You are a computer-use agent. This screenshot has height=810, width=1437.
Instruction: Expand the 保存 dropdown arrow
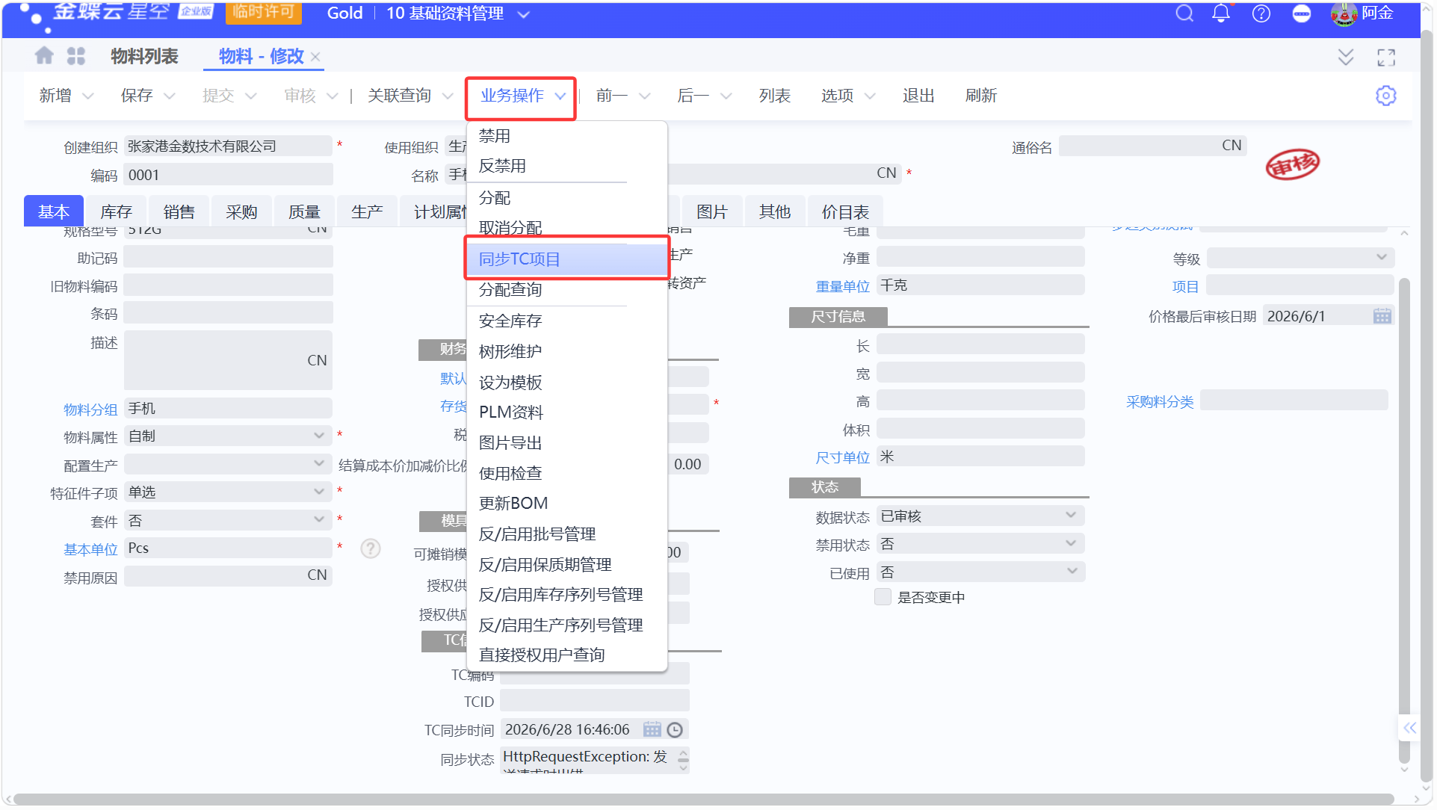[169, 96]
